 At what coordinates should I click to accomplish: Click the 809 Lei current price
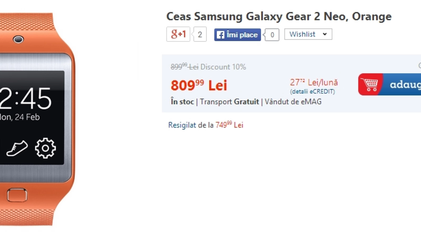click(x=199, y=85)
